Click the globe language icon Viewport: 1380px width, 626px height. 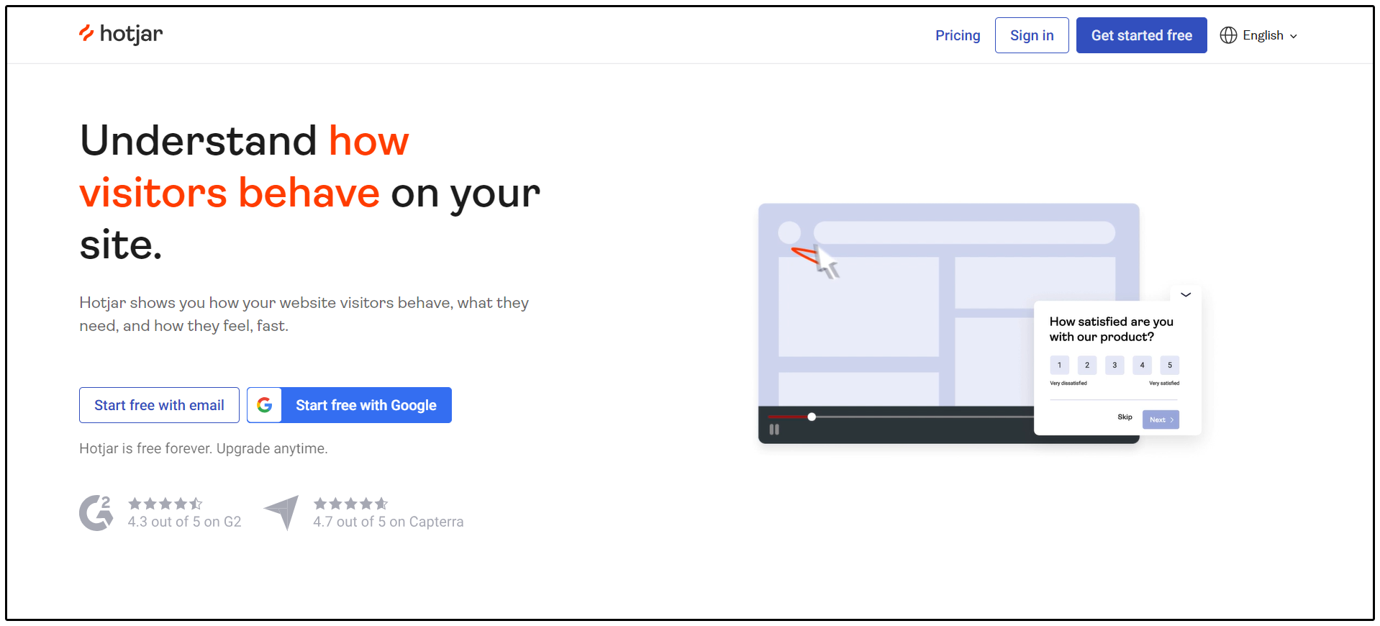point(1228,35)
